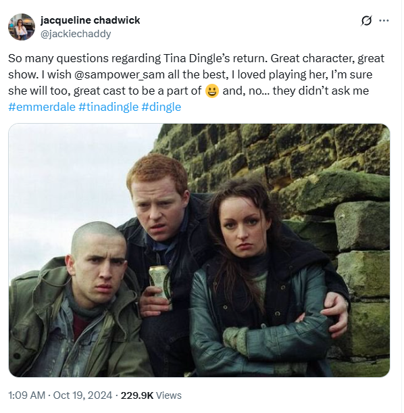Image resolution: width=404 pixels, height=413 pixels.
Task: Open the three-dot more options menu
Action: pyautogui.click(x=384, y=20)
